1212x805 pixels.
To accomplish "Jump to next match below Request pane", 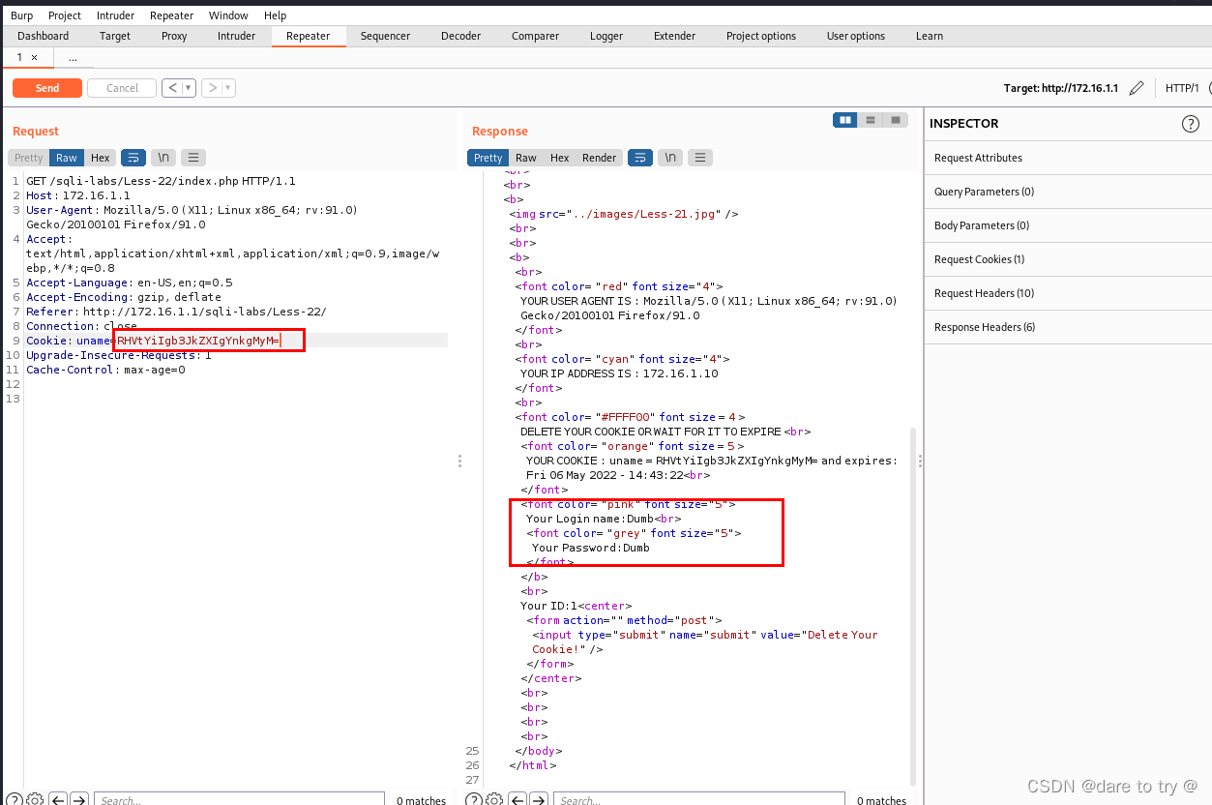I will [x=79, y=800].
